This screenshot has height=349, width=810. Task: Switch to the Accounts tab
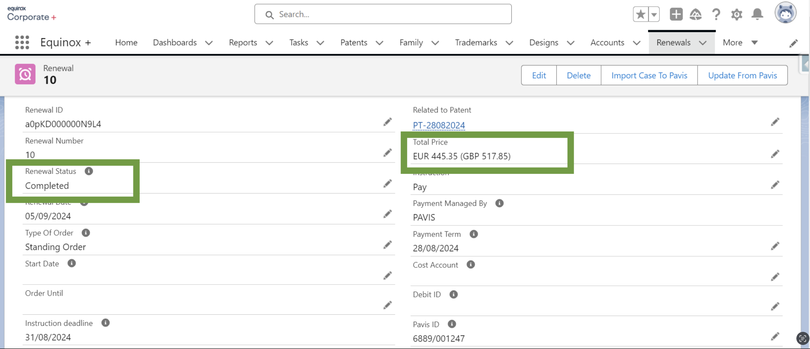[607, 42]
